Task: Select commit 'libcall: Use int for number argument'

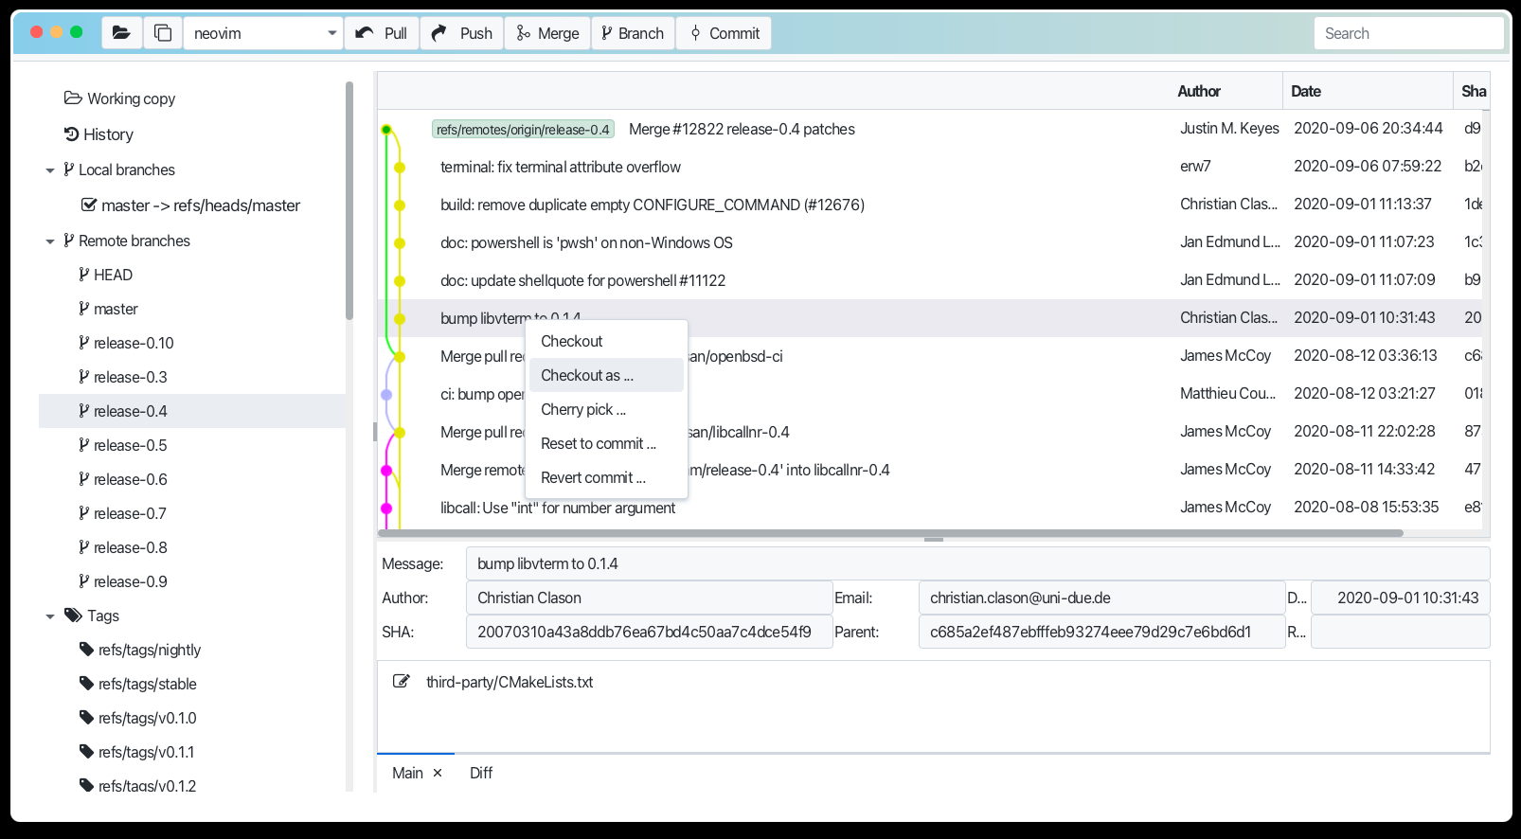Action: click(558, 508)
